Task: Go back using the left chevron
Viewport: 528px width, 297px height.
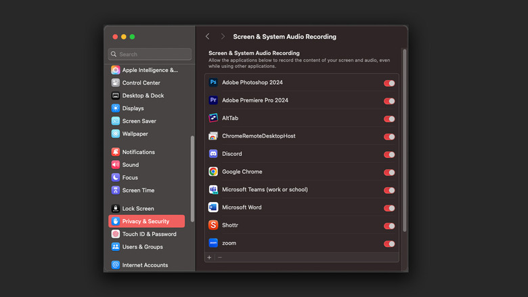Action: [x=207, y=37]
